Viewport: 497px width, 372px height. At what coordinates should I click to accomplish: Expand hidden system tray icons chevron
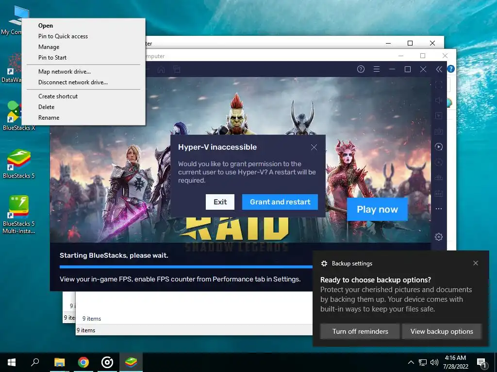click(x=411, y=362)
